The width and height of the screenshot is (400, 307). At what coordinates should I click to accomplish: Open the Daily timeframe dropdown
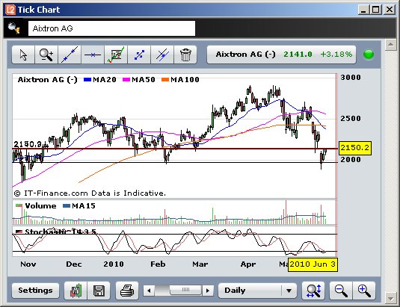(257, 291)
